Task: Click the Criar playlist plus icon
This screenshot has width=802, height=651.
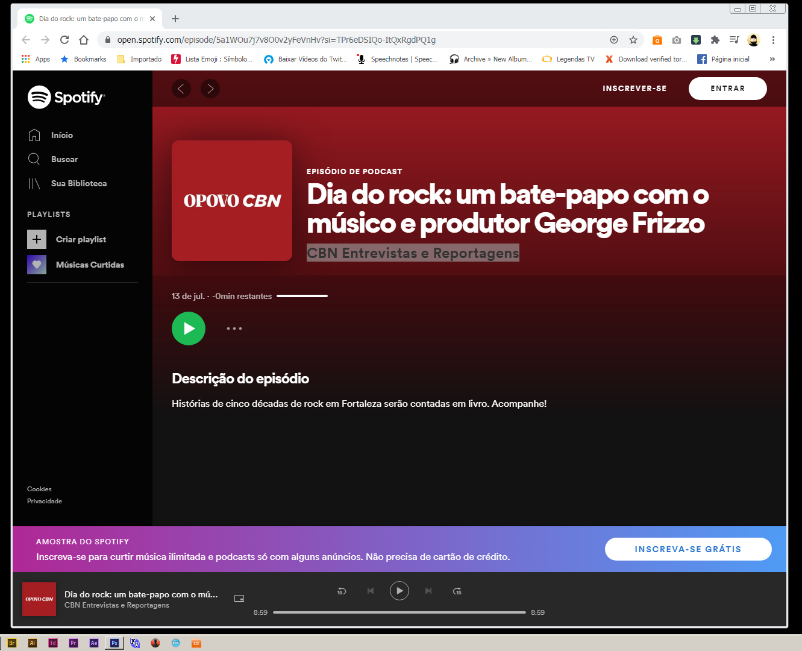Action: pyautogui.click(x=37, y=239)
